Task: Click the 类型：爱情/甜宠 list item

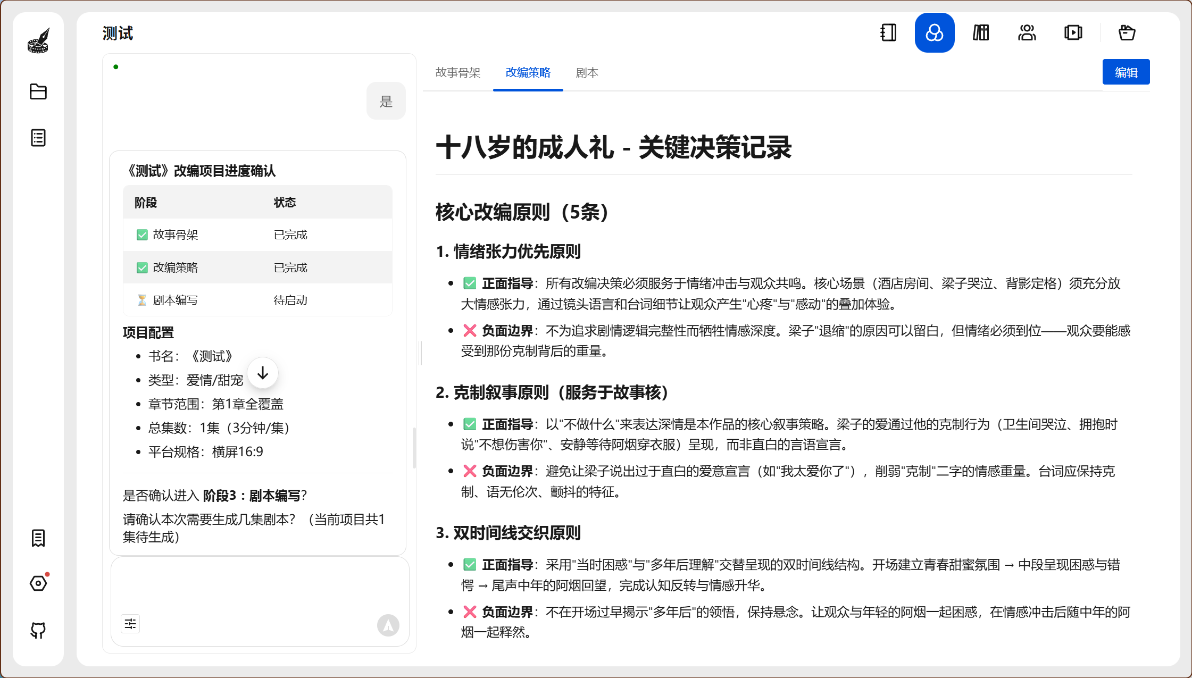Action: [196, 380]
